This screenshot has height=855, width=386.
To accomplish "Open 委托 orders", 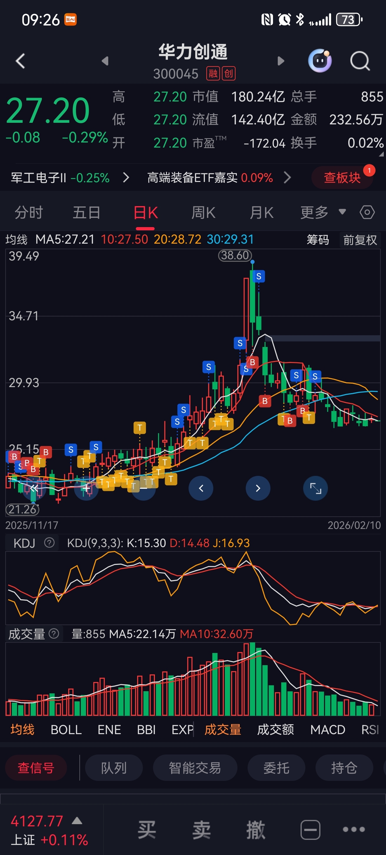I will click(276, 768).
